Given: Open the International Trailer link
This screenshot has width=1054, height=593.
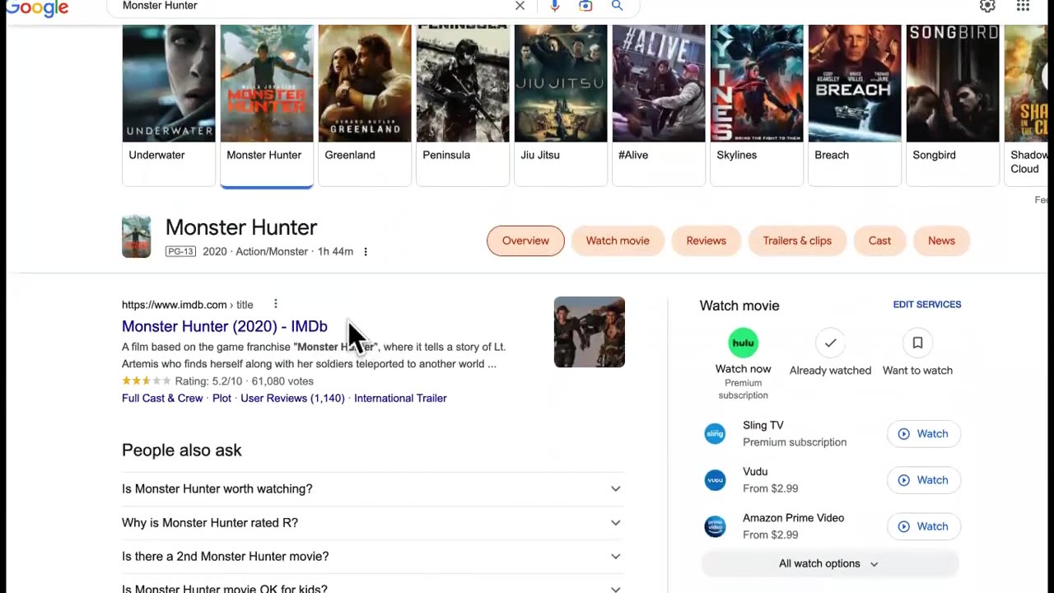Looking at the screenshot, I should (400, 398).
